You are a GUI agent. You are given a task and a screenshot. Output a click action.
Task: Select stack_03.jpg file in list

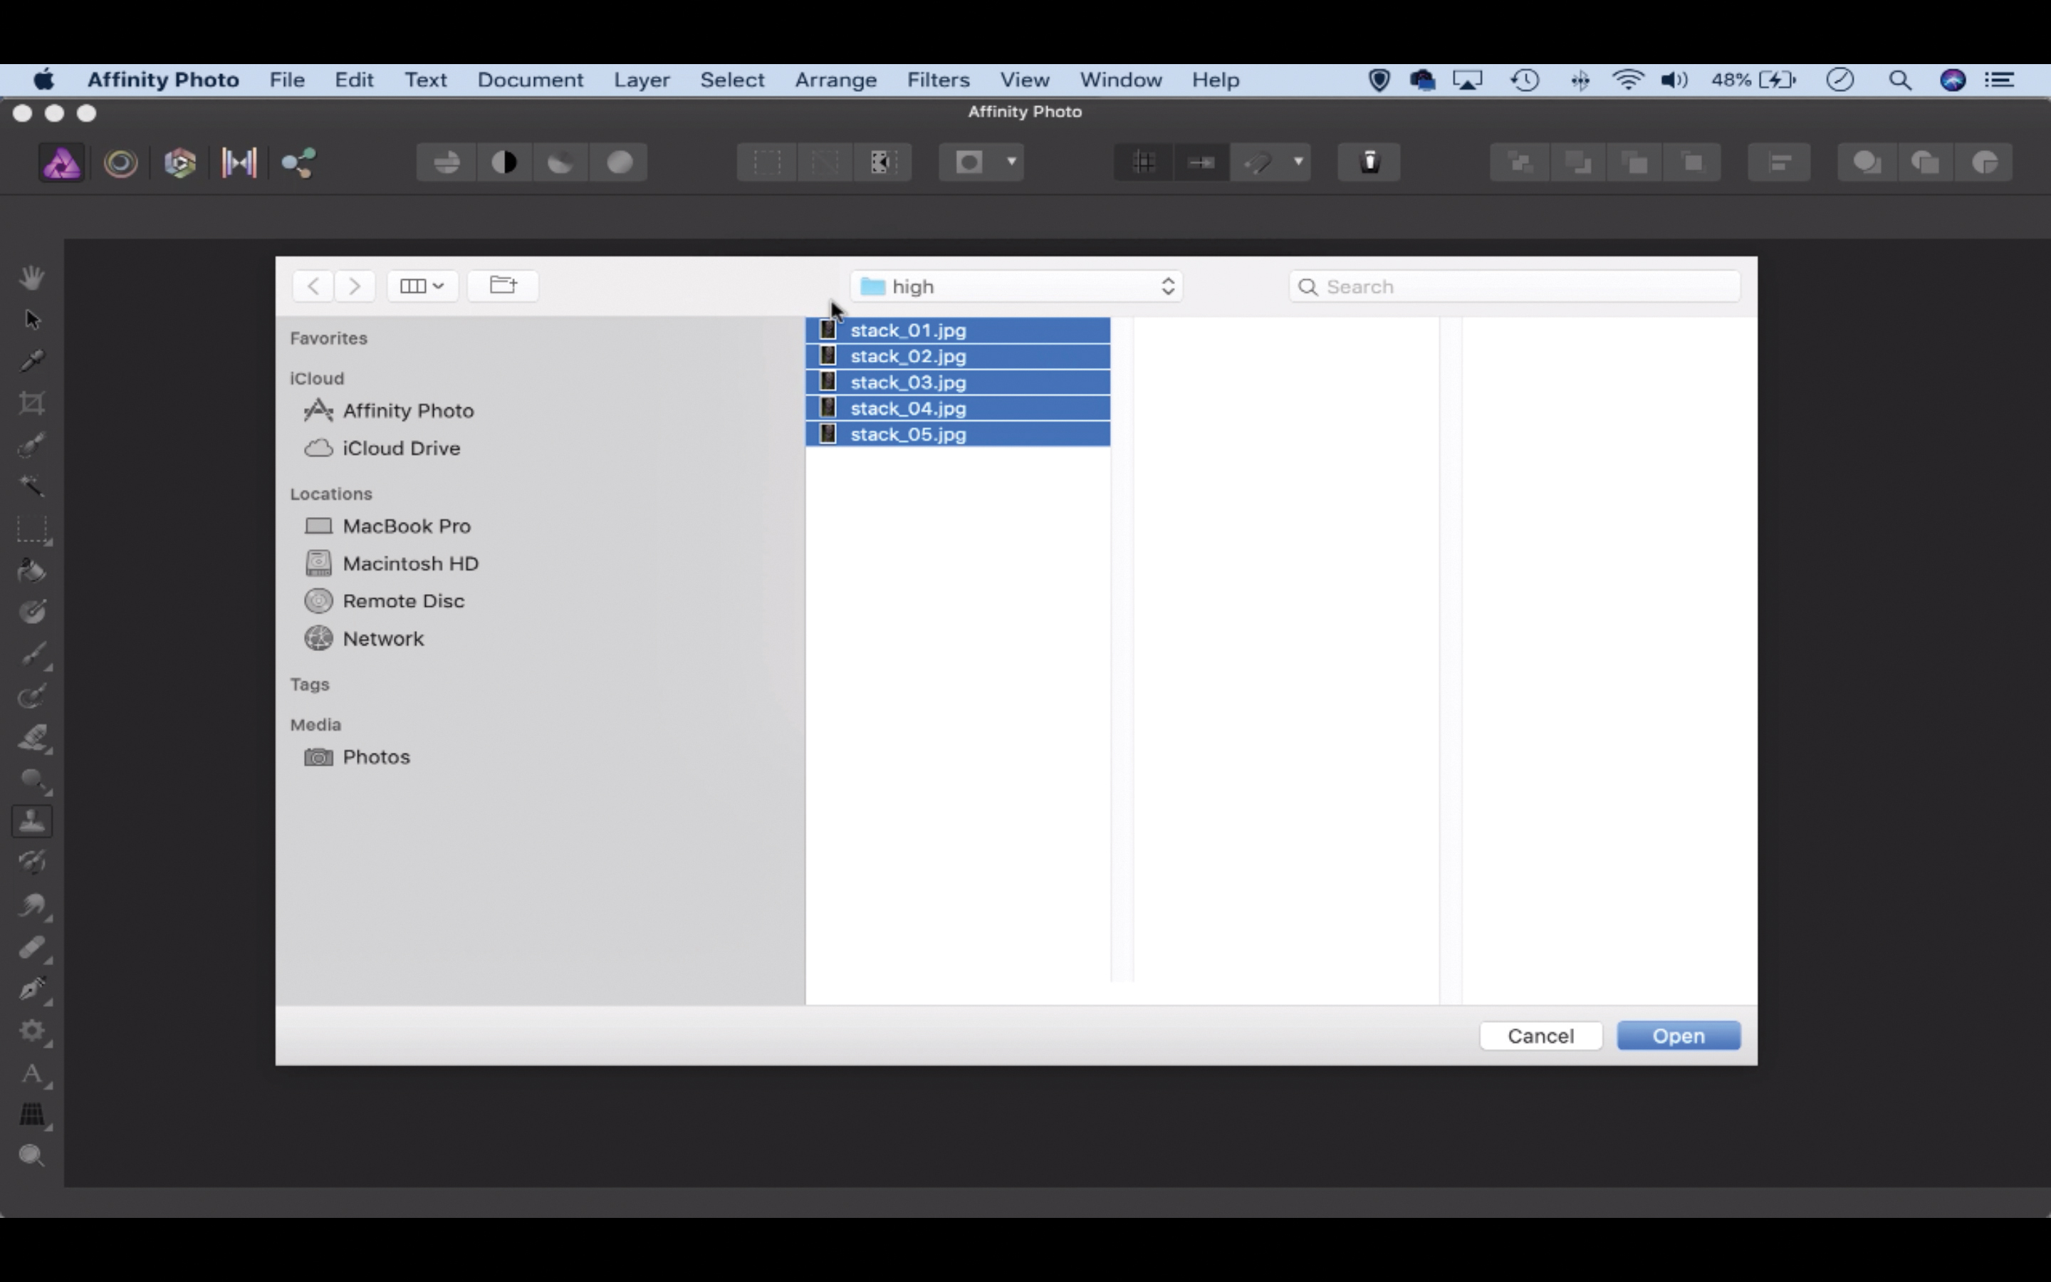(x=908, y=382)
